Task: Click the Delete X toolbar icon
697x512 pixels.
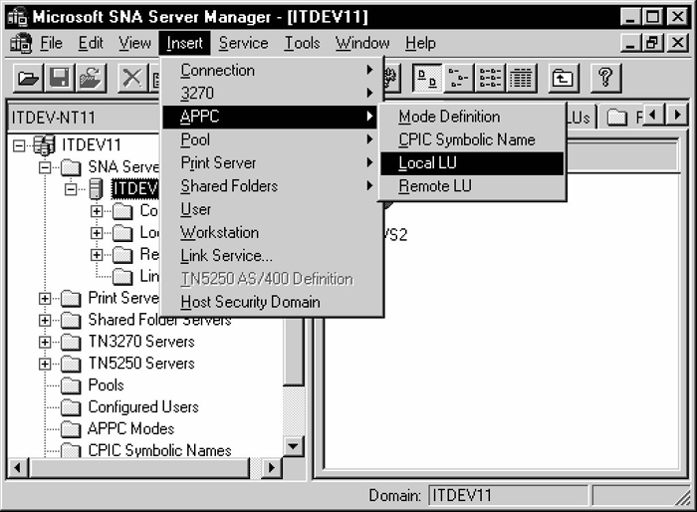Action: click(x=131, y=79)
